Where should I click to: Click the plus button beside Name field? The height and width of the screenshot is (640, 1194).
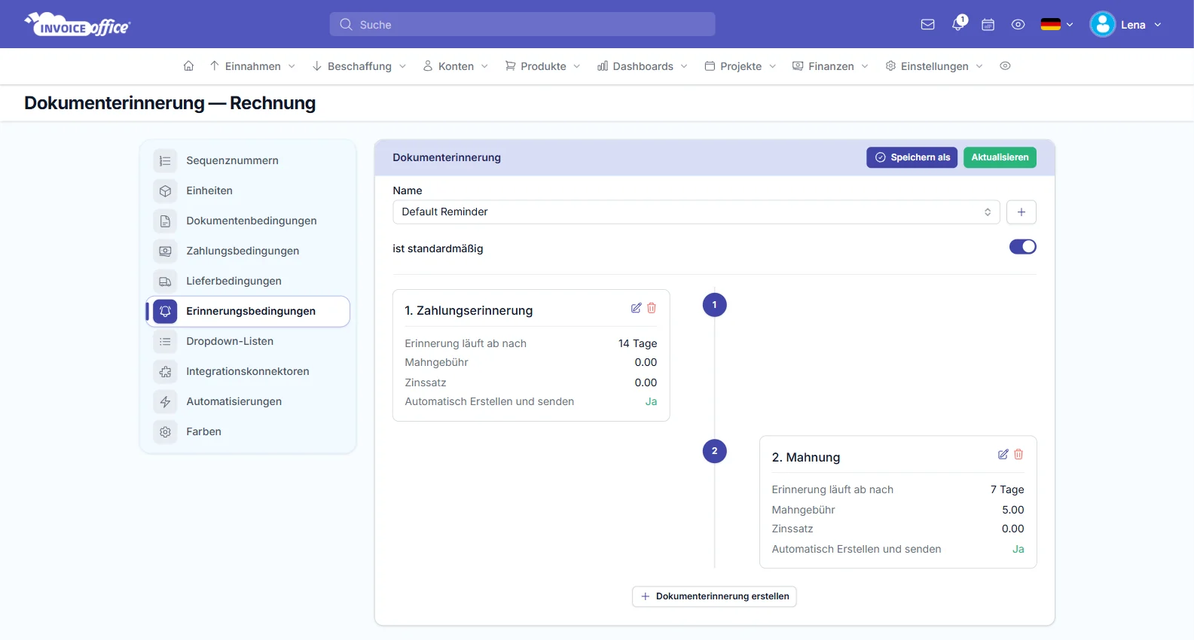[1021, 212]
